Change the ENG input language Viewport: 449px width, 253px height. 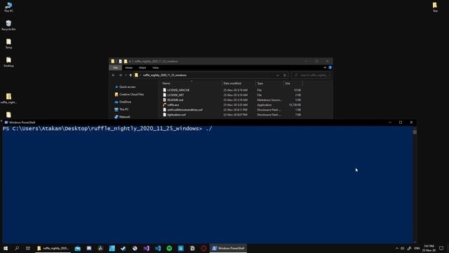[417, 248]
